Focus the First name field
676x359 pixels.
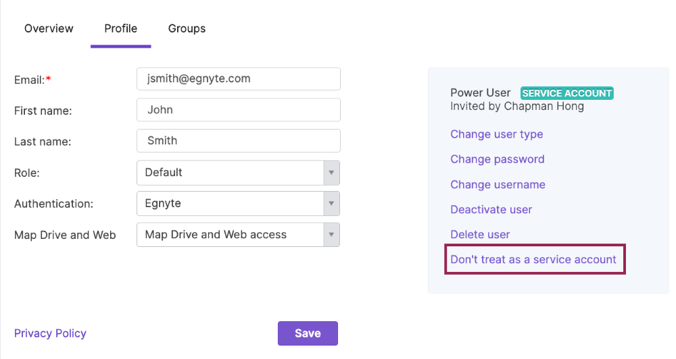[238, 110]
